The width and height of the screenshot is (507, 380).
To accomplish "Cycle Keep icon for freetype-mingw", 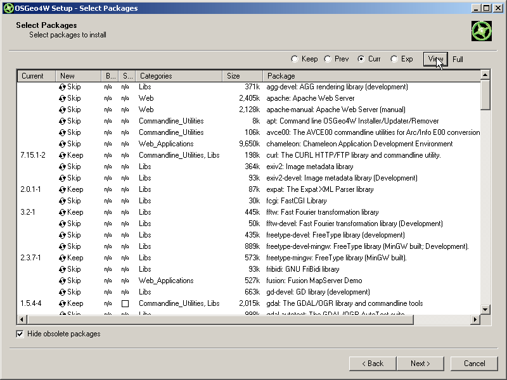I will 62,258.
